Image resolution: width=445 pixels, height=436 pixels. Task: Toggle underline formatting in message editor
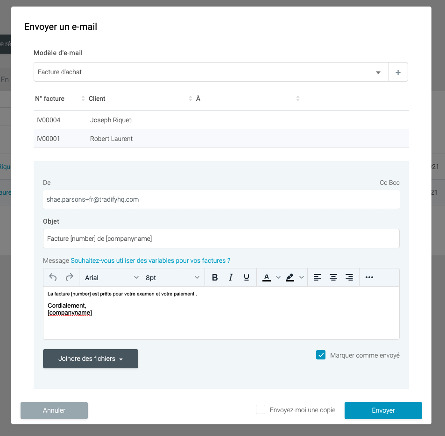(x=247, y=277)
